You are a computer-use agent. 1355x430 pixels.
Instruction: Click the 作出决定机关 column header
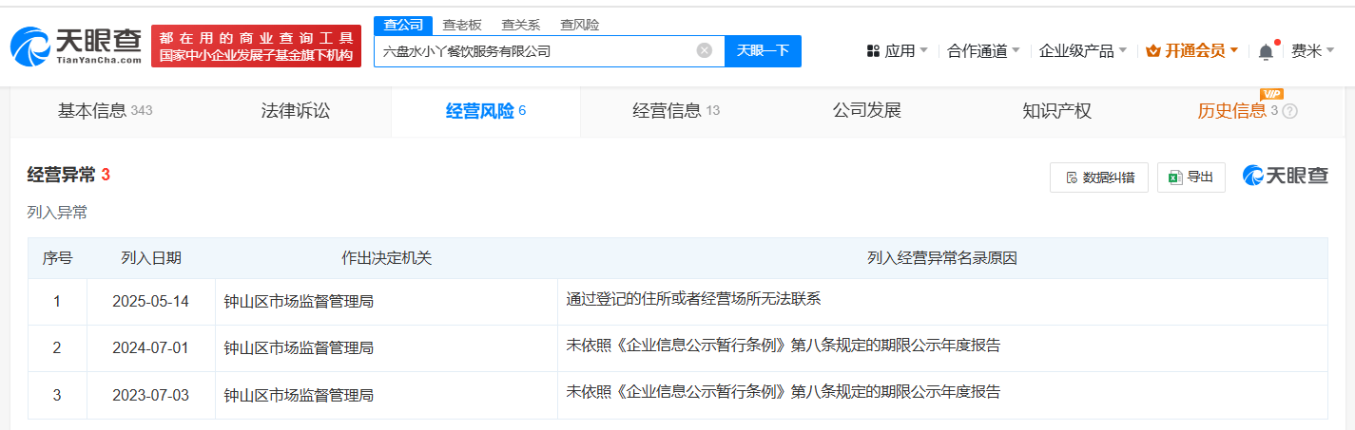(x=386, y=258)
